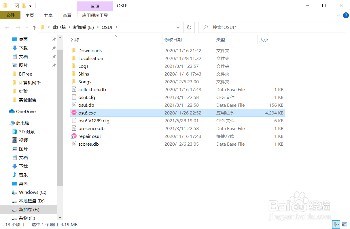Switch to large thumbnails view icon
Viewport: 350px width, 229px height.
tap(344, 224)
